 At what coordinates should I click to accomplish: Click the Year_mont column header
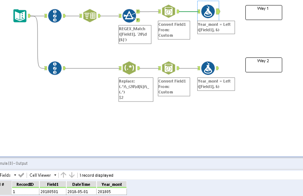click(112, 184)
